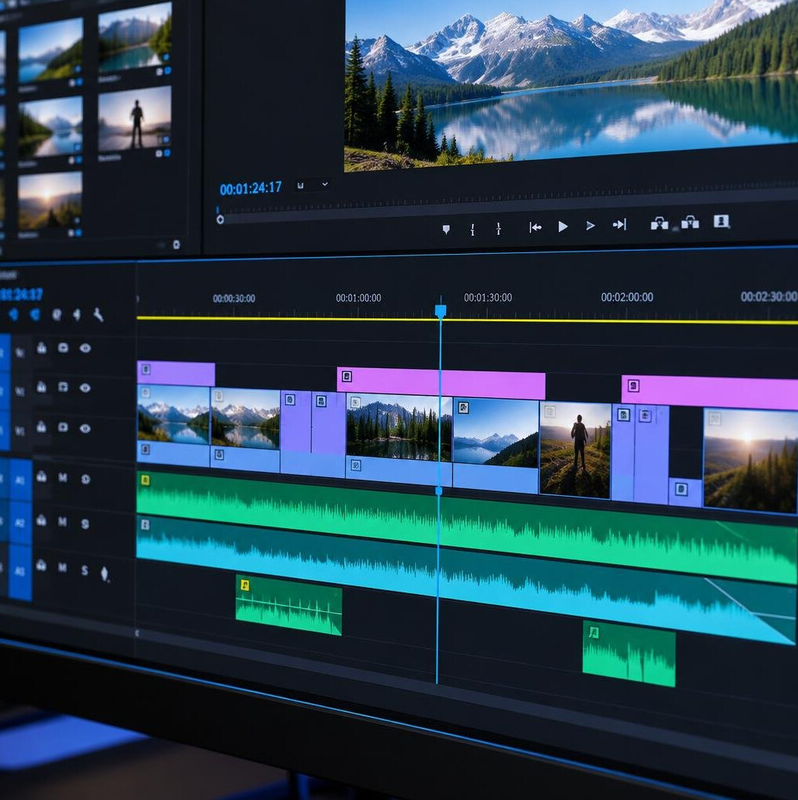The width and height of the screenshot is (798, 800).
Task: Click the Play button in the program monitor
Action: click(563, 226)
